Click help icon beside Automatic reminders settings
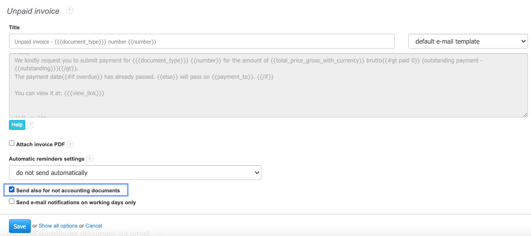 tap(89, 159)
